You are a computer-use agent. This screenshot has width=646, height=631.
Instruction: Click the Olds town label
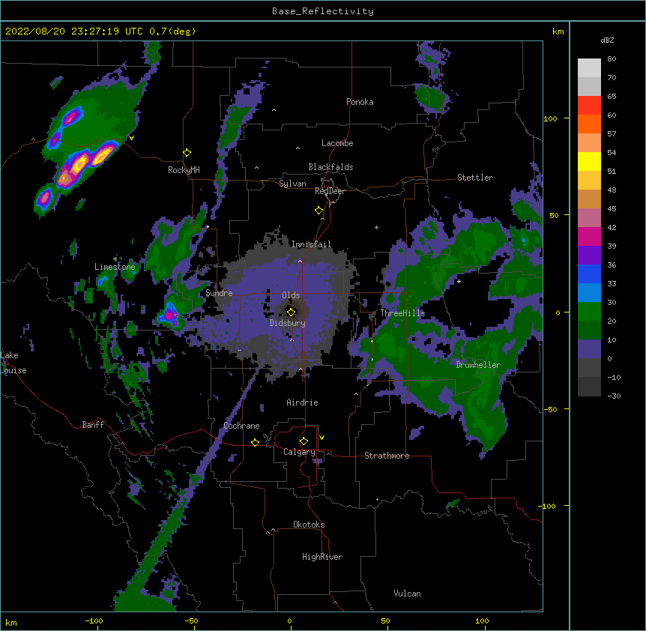point(291,295)
